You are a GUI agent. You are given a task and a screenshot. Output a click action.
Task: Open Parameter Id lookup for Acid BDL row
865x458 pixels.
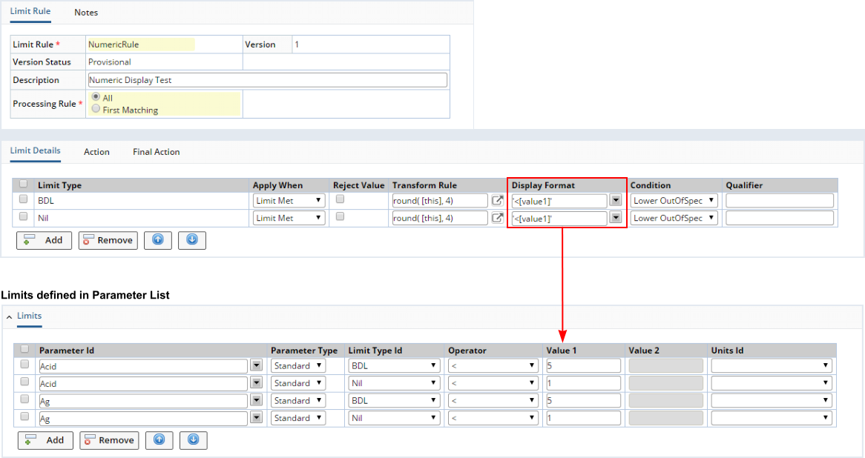pyautogui.click(x=256, y=366)
